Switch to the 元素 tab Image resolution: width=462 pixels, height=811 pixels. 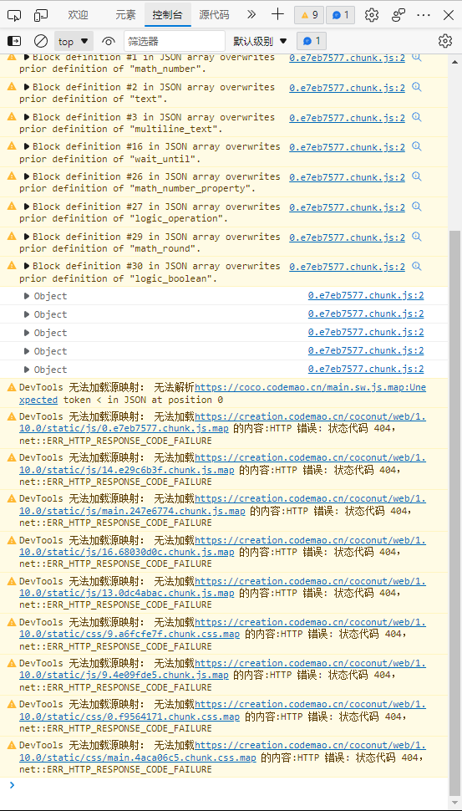125,15
